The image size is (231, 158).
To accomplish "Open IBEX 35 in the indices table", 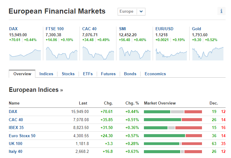I will coord(16,127).
